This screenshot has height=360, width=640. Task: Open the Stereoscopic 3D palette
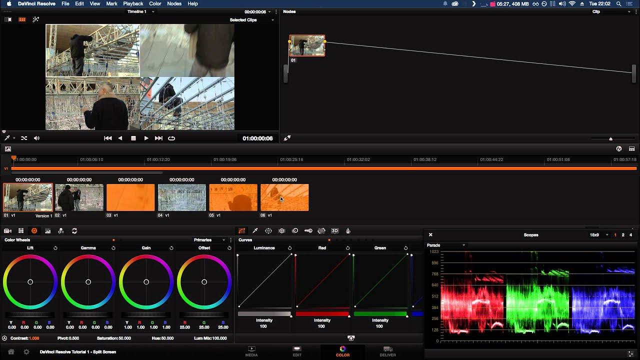coord(334,231)
